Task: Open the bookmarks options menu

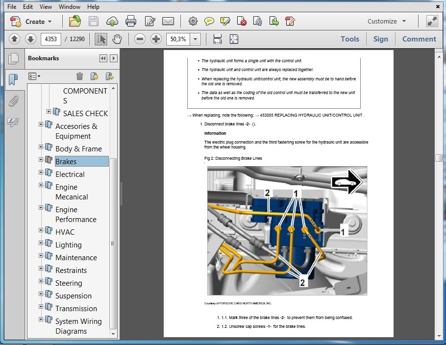Action: 34,76
